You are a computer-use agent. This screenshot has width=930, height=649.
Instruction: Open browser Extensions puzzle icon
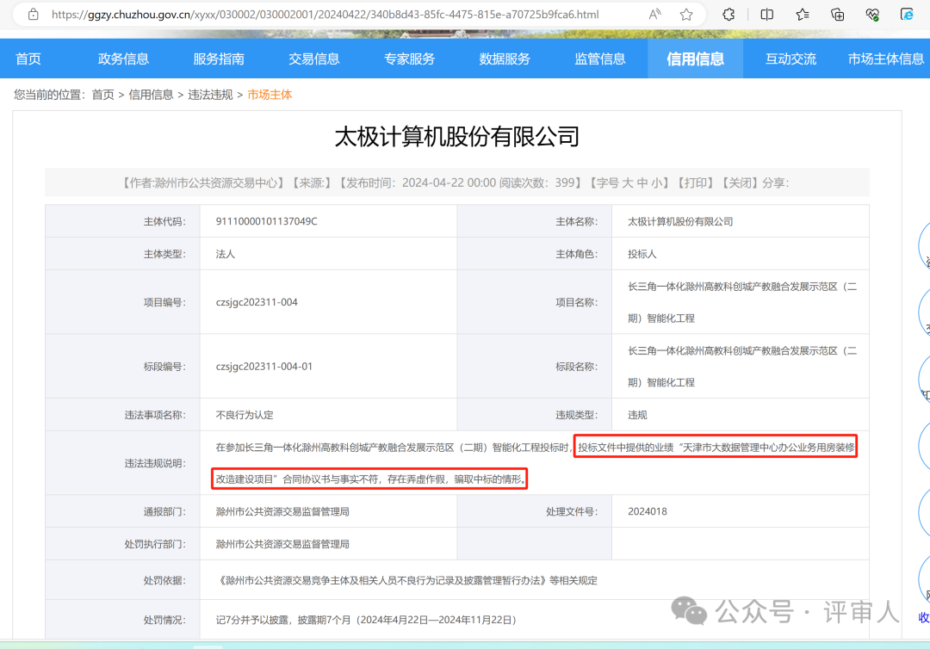click(728, 15)
